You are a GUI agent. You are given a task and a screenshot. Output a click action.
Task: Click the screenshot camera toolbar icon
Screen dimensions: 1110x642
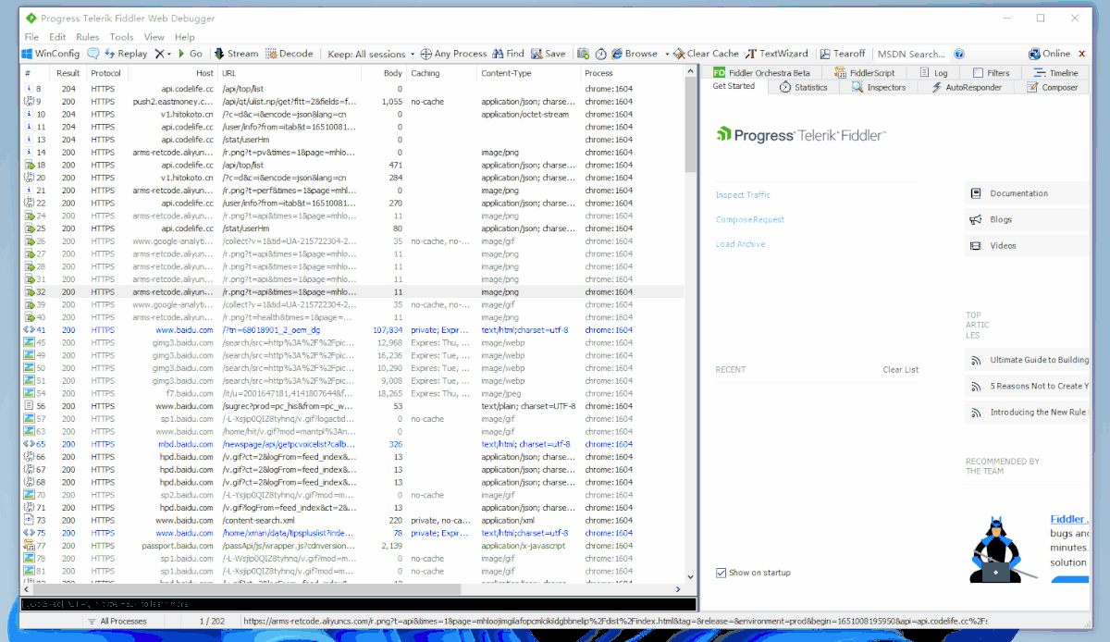click(x=583, y=54)
